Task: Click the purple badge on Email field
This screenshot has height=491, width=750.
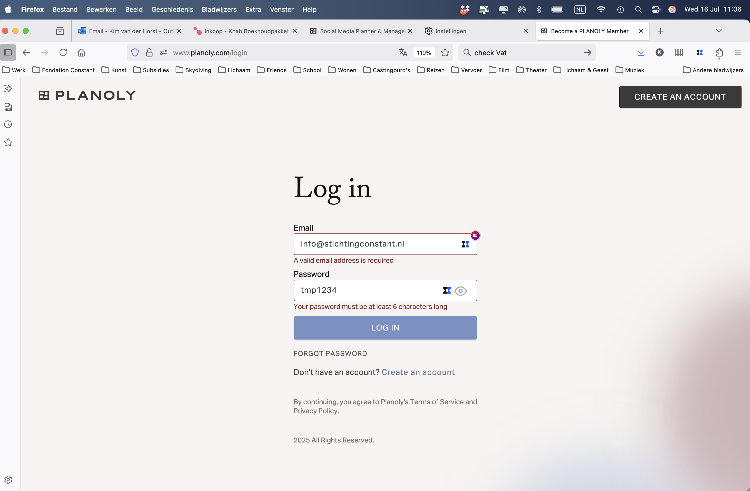Action: pos(475,235)
